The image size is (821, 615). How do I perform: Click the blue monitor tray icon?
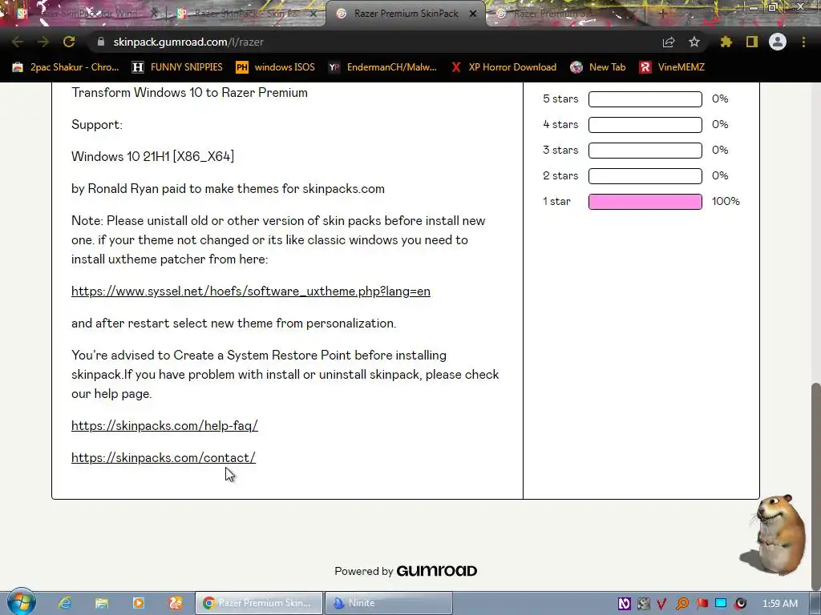tap(721, 603)
